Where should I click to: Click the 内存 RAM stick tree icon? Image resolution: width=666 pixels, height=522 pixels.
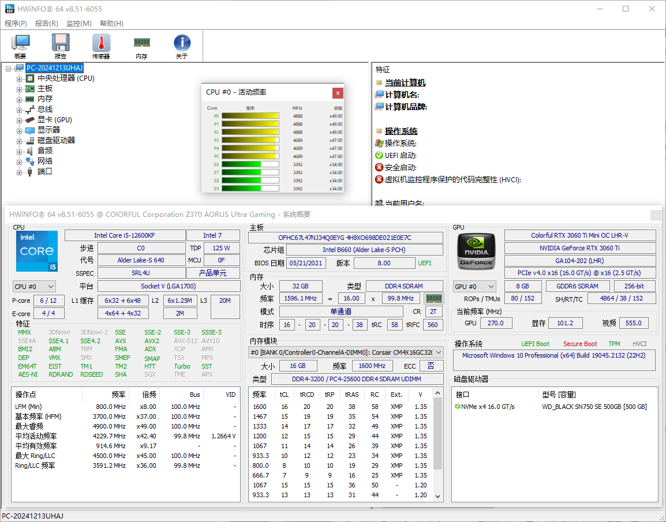pos(30,99)
